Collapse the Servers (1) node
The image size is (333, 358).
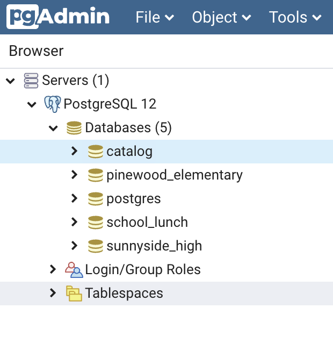[10, 81]
